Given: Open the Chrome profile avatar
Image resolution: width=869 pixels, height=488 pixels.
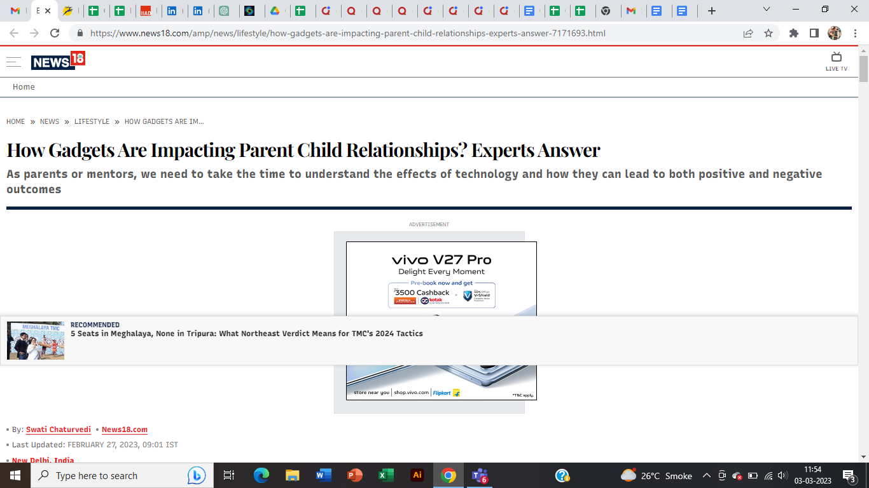Looking at the screenshot, I should [835, 33].
